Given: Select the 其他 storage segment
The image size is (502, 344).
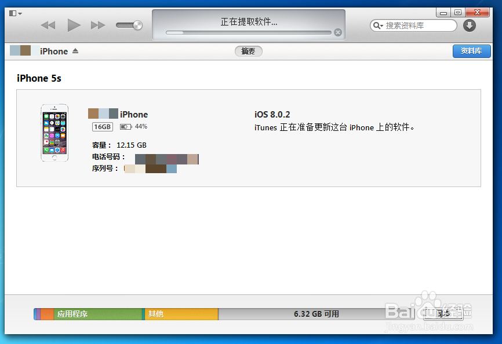Looking at the screenshot, I should click(x=181, y=314).
